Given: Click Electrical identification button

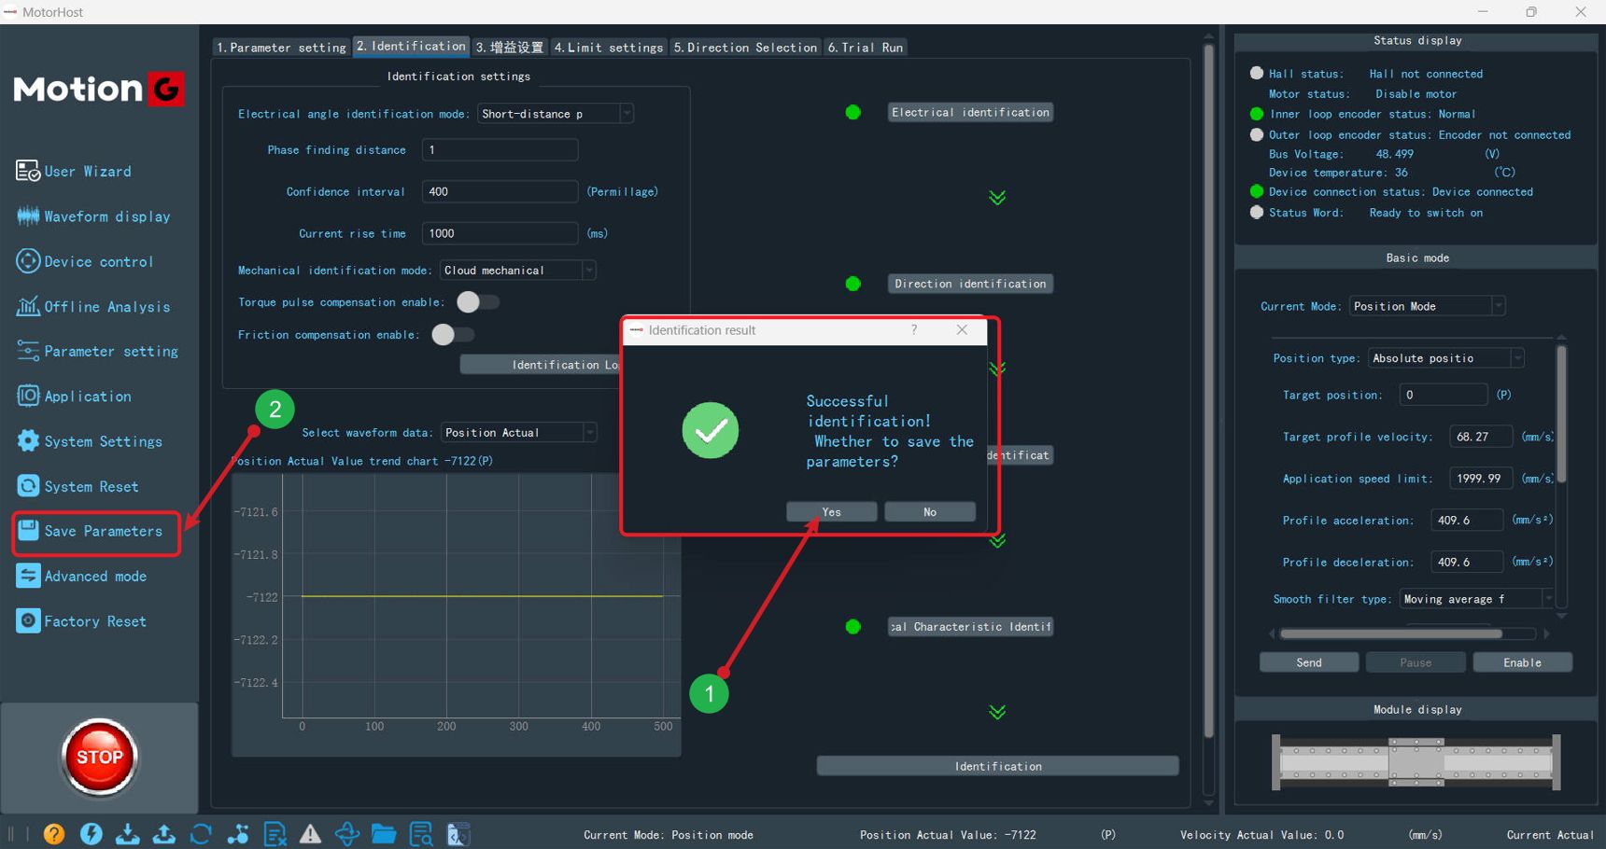Looking at the screenshot, I should 970,112.
